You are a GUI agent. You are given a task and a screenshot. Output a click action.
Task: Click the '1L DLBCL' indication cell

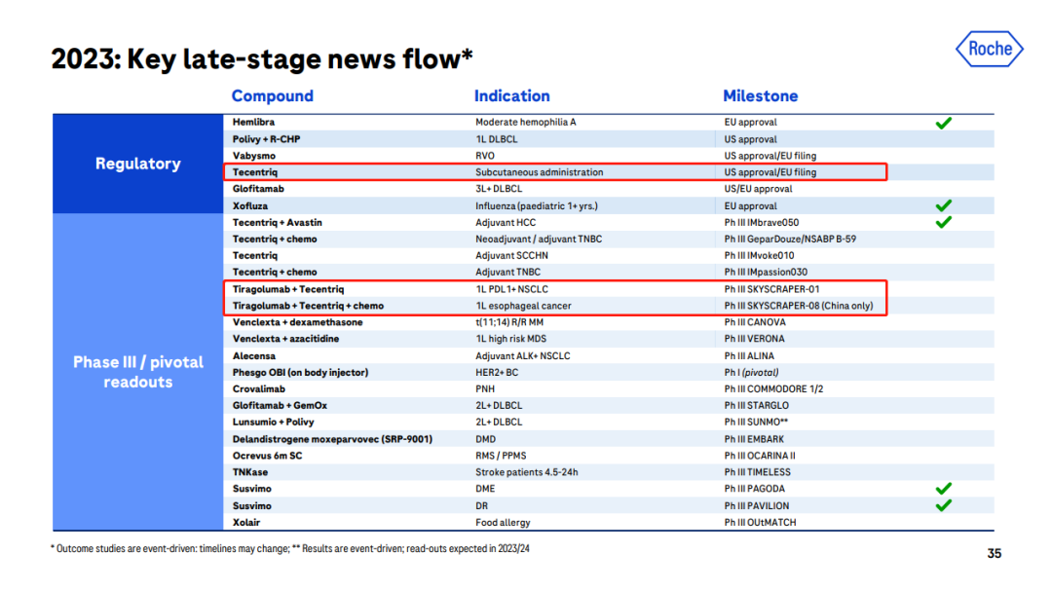[x=497, y=139]
